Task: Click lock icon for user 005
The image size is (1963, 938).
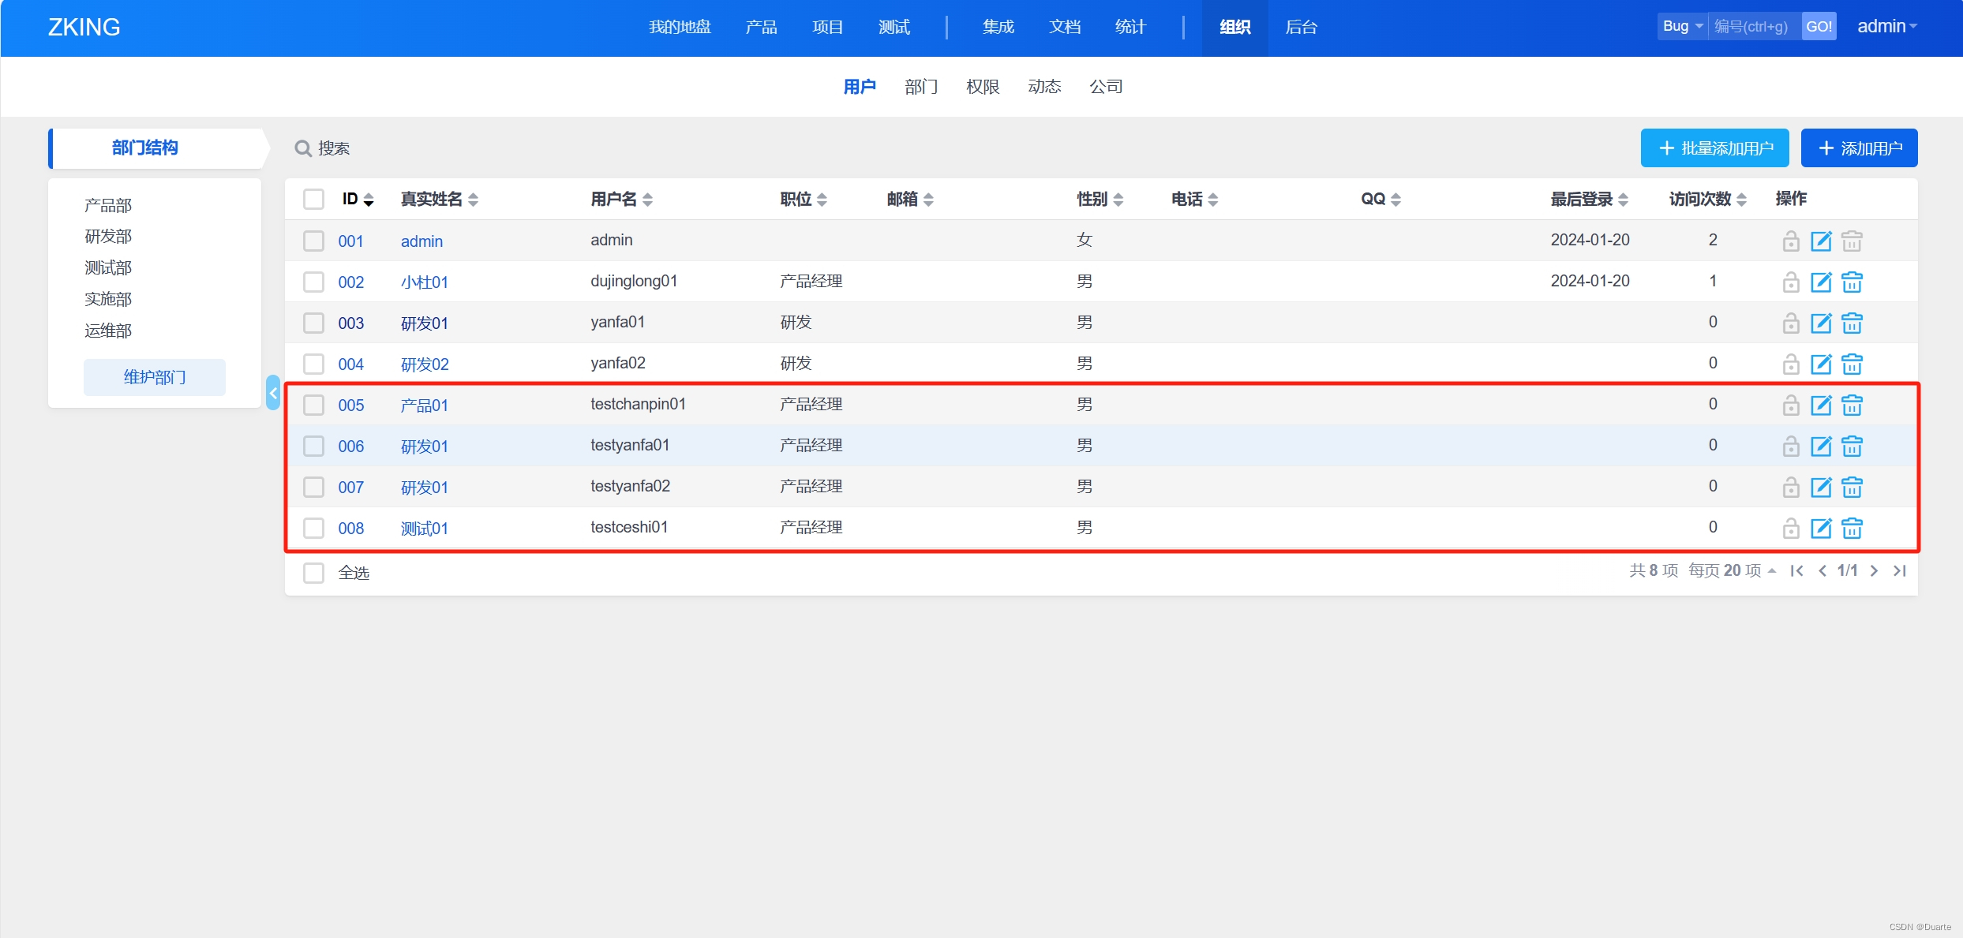Action: [x=1790, y=405]
